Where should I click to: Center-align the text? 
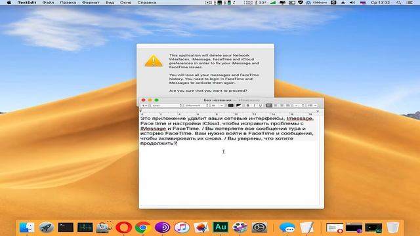tap(276, 106)
